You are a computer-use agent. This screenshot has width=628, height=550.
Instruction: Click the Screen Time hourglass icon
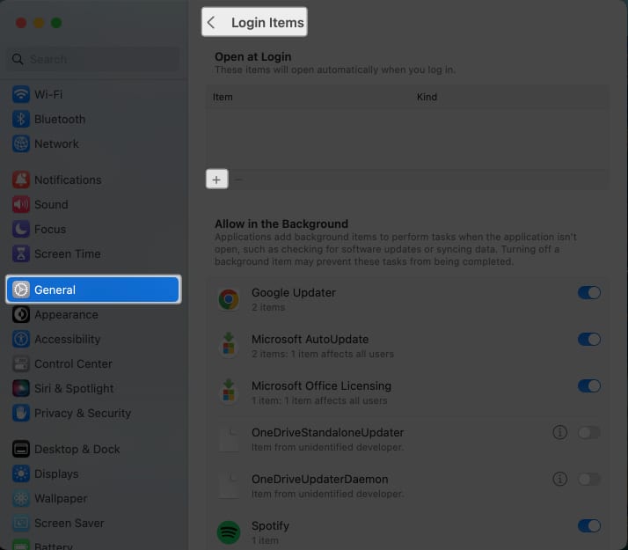pyautogui.click(x=21, y=253)
